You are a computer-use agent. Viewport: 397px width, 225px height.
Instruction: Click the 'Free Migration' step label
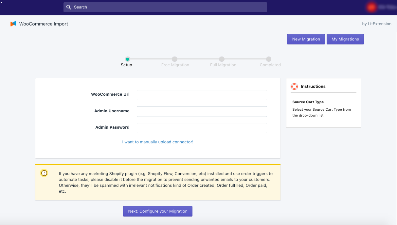point(175,65)
